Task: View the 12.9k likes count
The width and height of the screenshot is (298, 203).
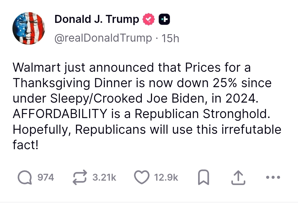Action: [x=166, y=177]
